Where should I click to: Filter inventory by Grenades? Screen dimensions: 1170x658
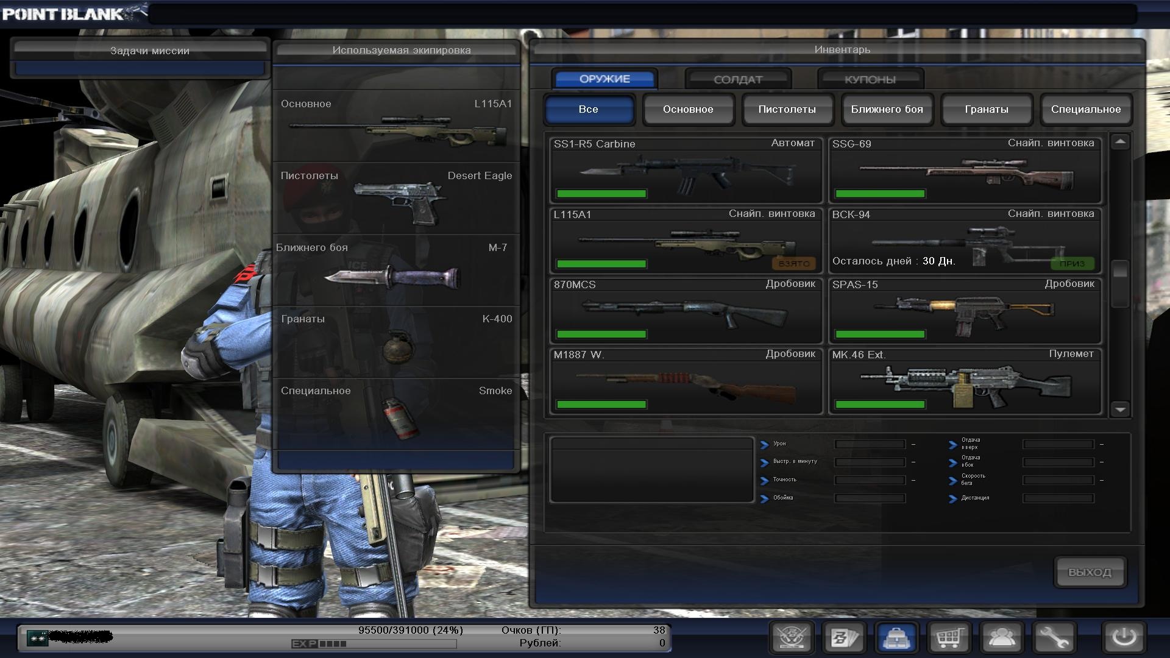(986, 110)
